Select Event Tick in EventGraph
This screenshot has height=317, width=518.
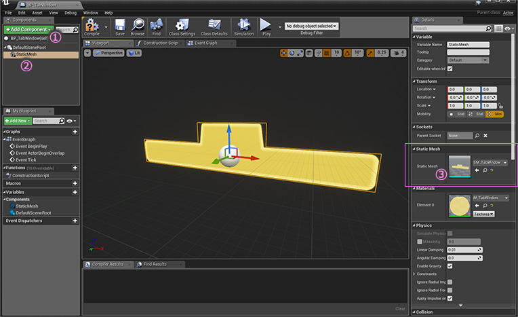(x=26, y=160)
